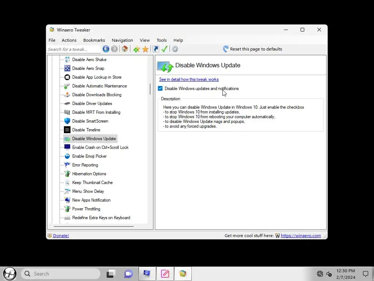Open the Start button on taskbar

pyautogui.click(x=10, y=274)
